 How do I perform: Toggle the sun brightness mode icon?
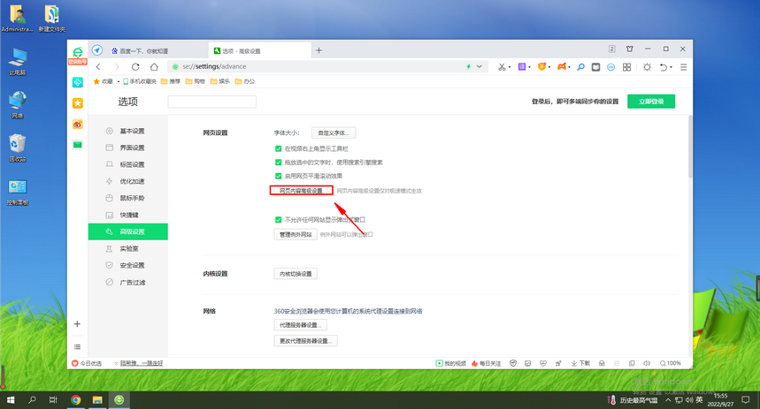click(647, 67)
